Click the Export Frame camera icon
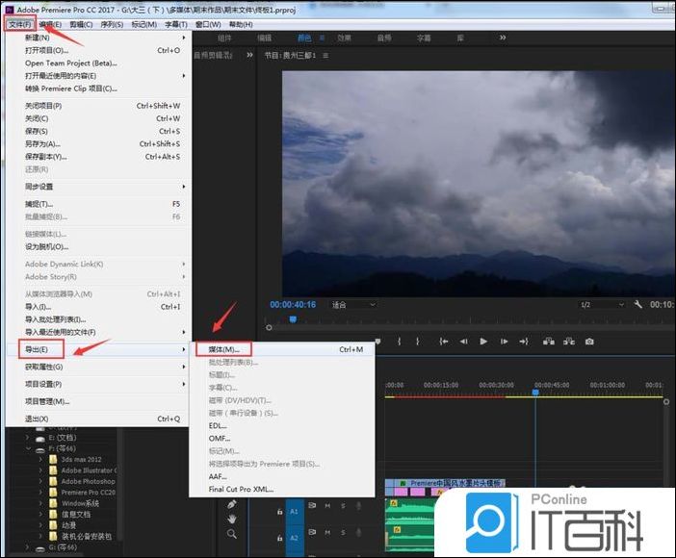Image resolution: width=676 pixels, height=558 pixels. [x=589, y=342]
